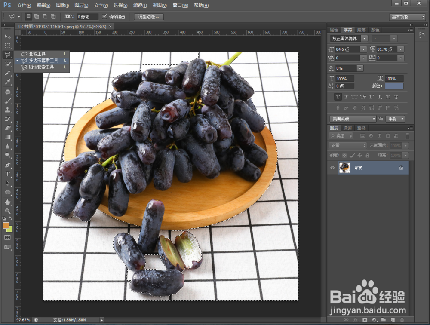Open the anti-aliasing dropdown 平滑
Screen dimensions: 430x325
395,119
